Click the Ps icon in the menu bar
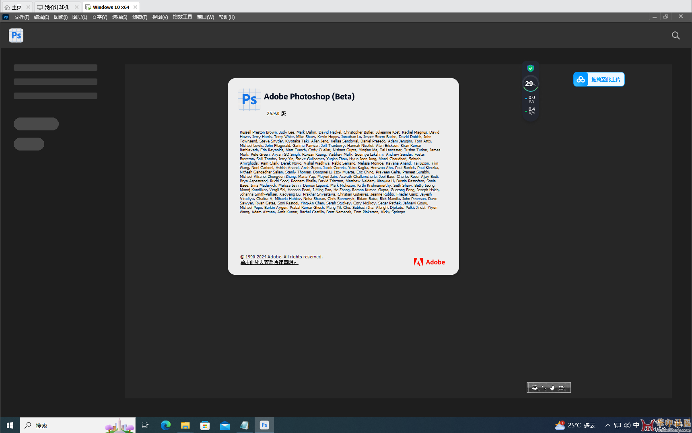 tap(6, 17)
